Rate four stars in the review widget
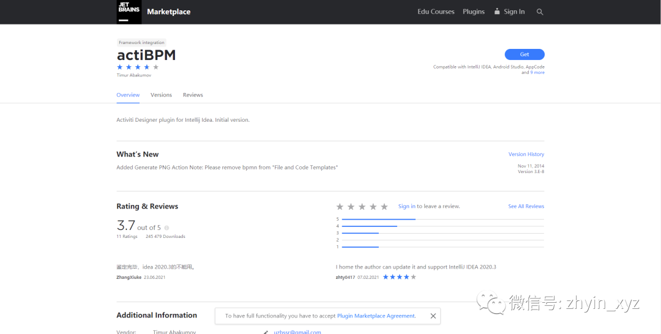The image size is (661, 334). pyautogui.click(x=373, y=206)
